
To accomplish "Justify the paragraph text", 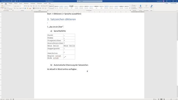I will tap(38, 8).
